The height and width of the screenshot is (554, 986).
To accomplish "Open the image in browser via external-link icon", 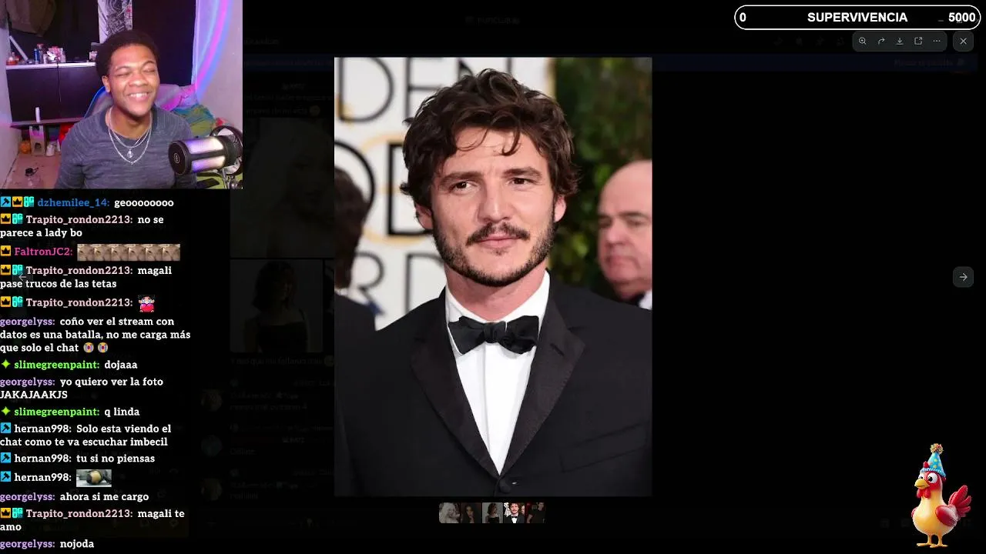I will [918, 42].
